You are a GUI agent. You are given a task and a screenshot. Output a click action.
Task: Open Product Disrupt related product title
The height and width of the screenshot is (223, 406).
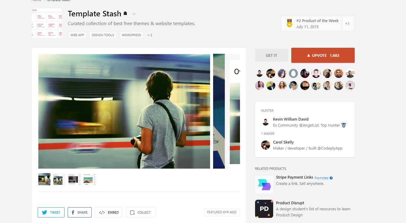click(290, 203)
